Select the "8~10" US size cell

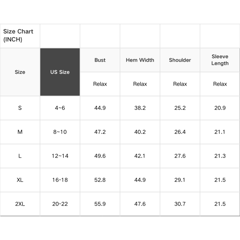point(60,132)
